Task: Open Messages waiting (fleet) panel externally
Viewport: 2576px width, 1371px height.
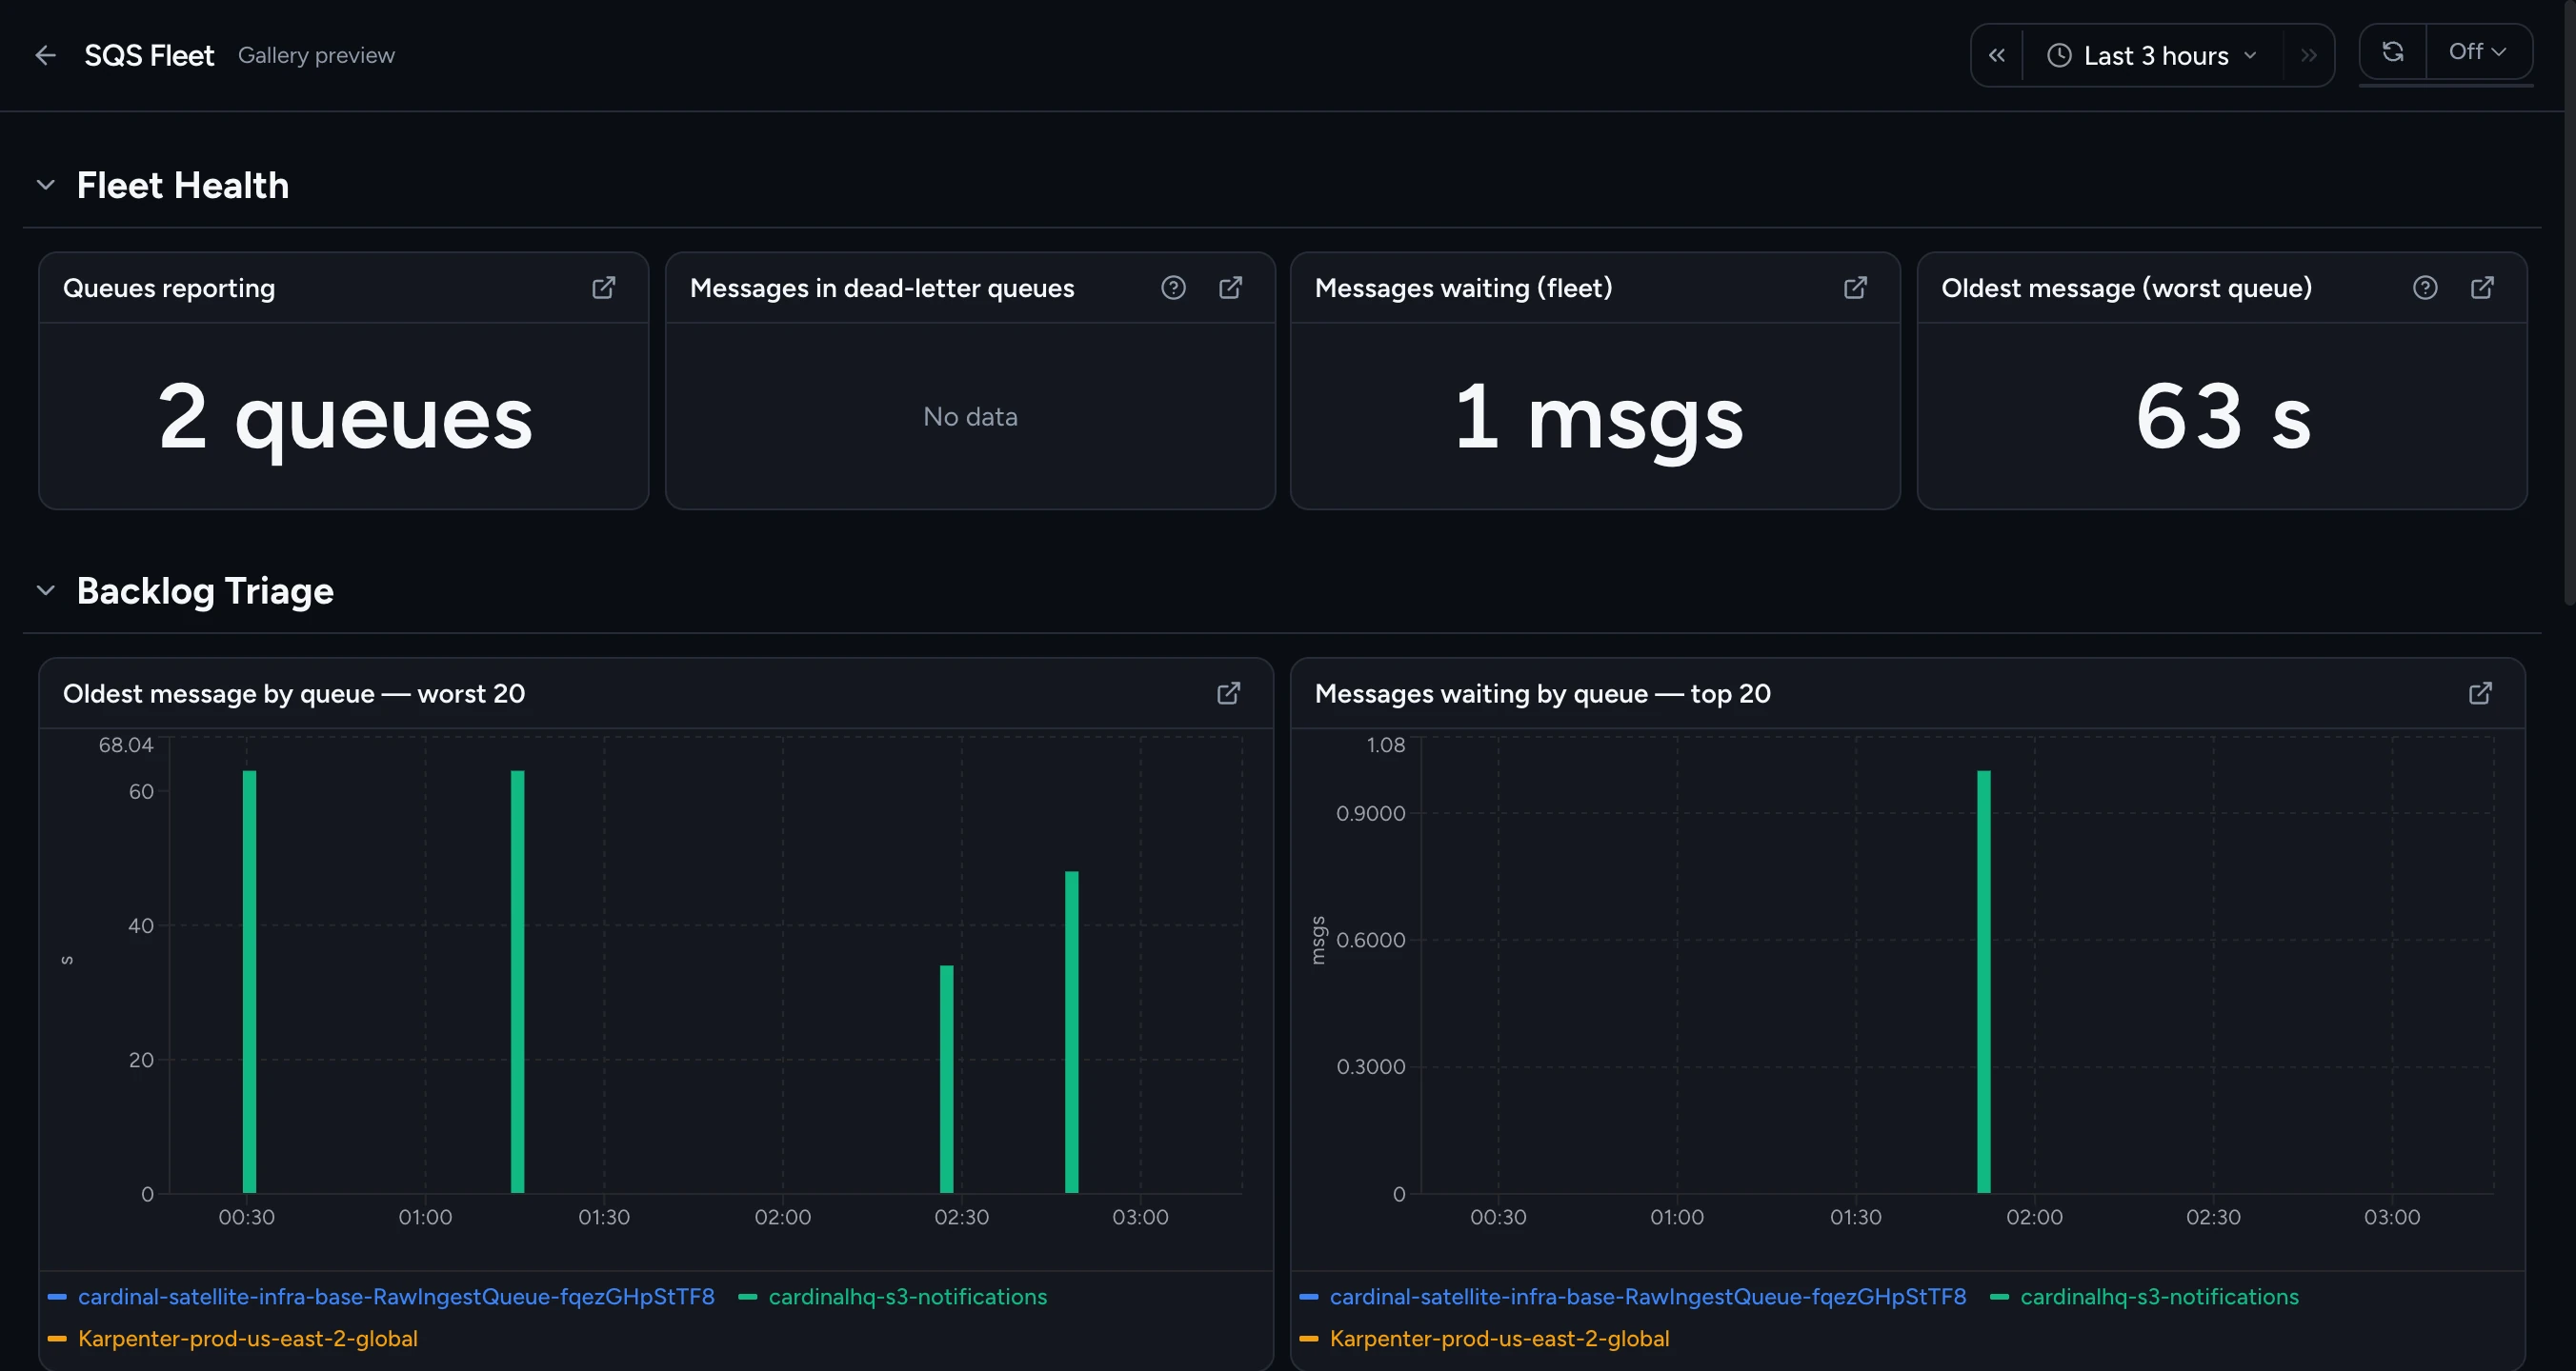Action: pyautogui.click(x=1856, y=288)
